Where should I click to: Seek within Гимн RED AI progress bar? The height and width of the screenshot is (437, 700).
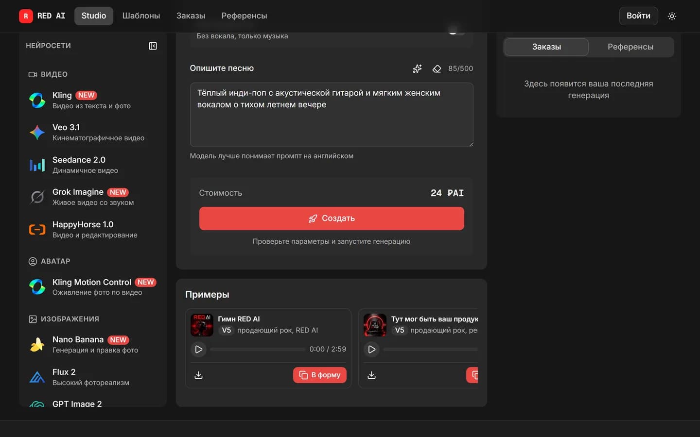[258, 349]
